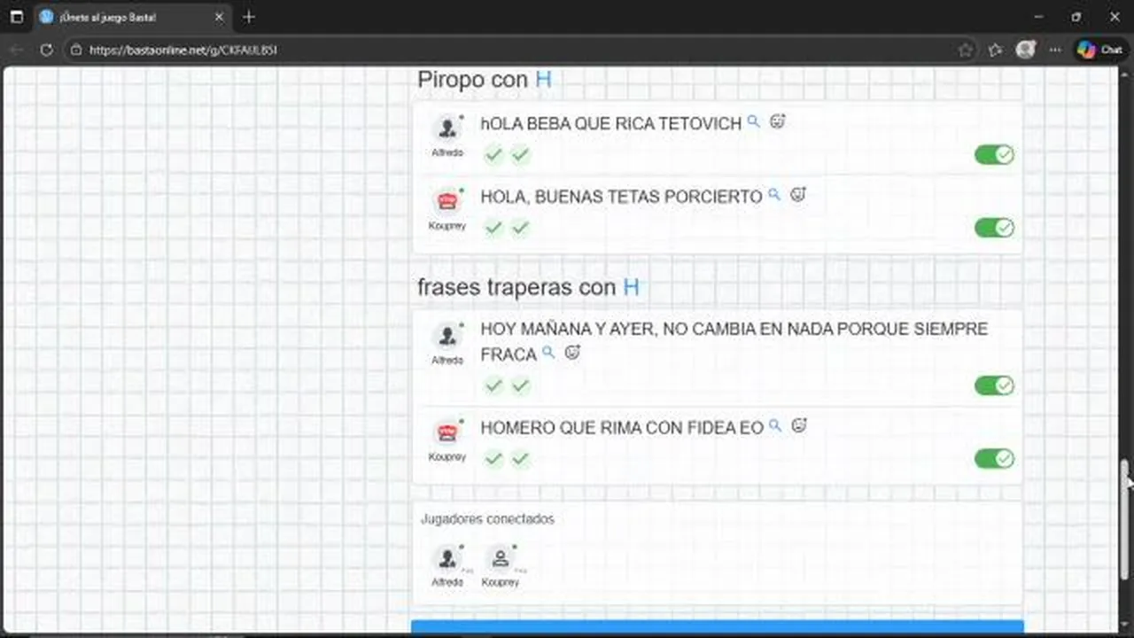Click second green checkmark under TETOVICH answer
Viewport: 1134px width, 638px height.
click(x=520, y=155)
